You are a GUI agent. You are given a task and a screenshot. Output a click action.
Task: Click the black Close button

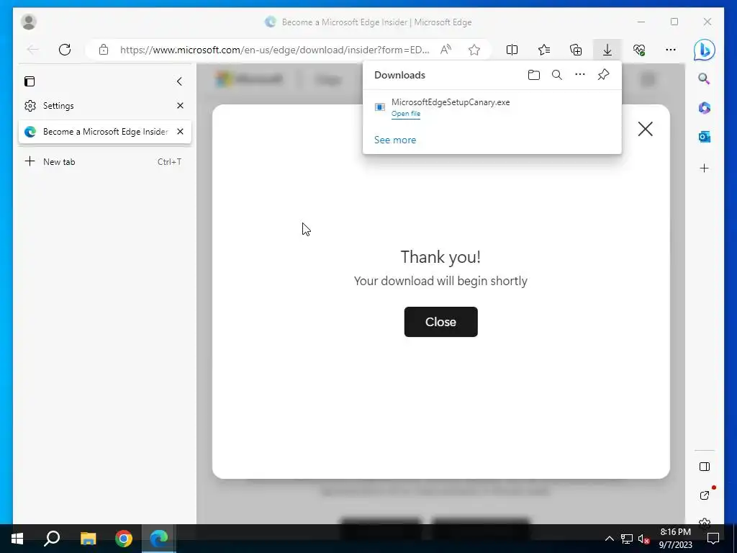click(x=441, y=322)
